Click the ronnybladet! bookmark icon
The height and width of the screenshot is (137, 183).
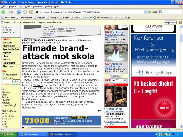94,18
